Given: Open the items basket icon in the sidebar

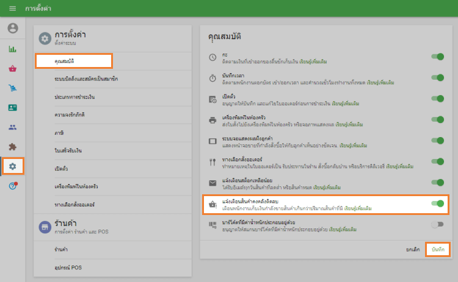Looking at the screenshot, I should 13,68.
